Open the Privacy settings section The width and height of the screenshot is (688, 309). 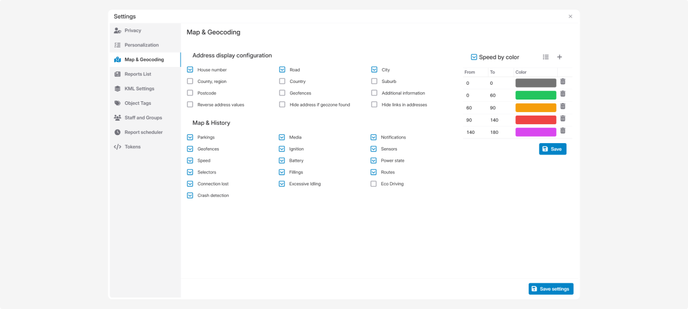coord(132,31)
